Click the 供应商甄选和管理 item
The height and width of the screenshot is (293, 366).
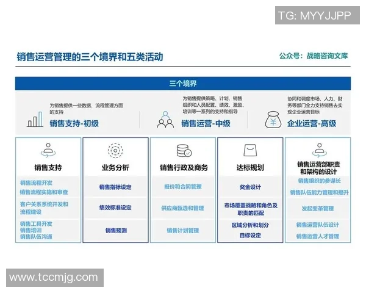182,208
